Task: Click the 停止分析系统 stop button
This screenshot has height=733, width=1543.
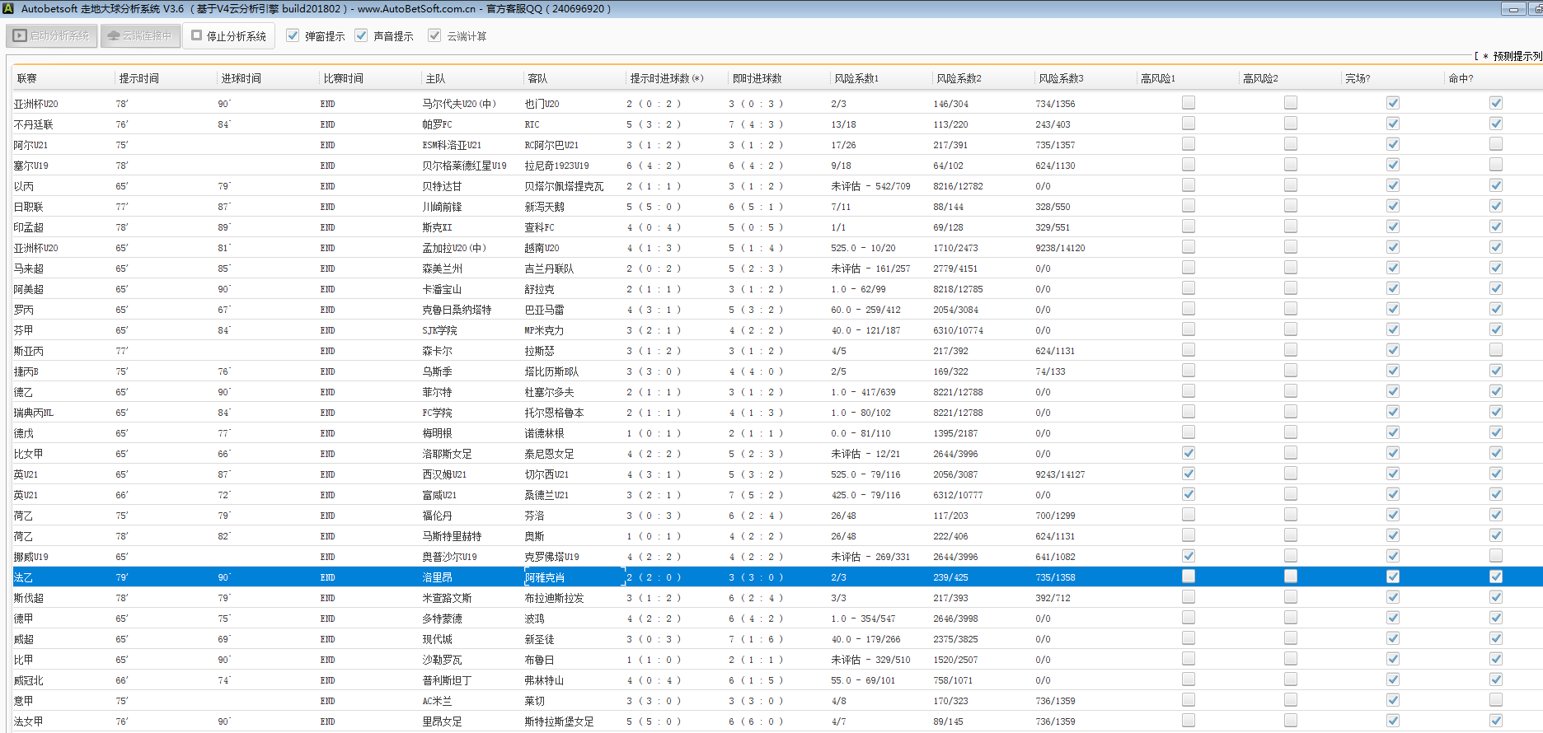Action: click(229, 36)
